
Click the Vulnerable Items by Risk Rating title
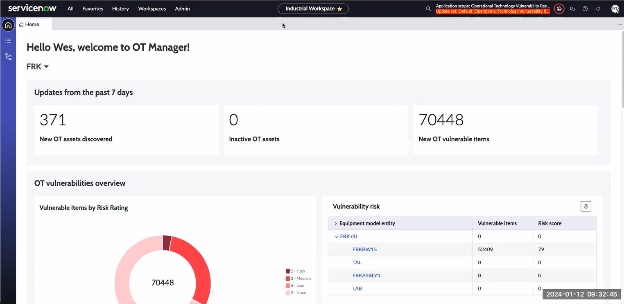[x=84, y=208]
